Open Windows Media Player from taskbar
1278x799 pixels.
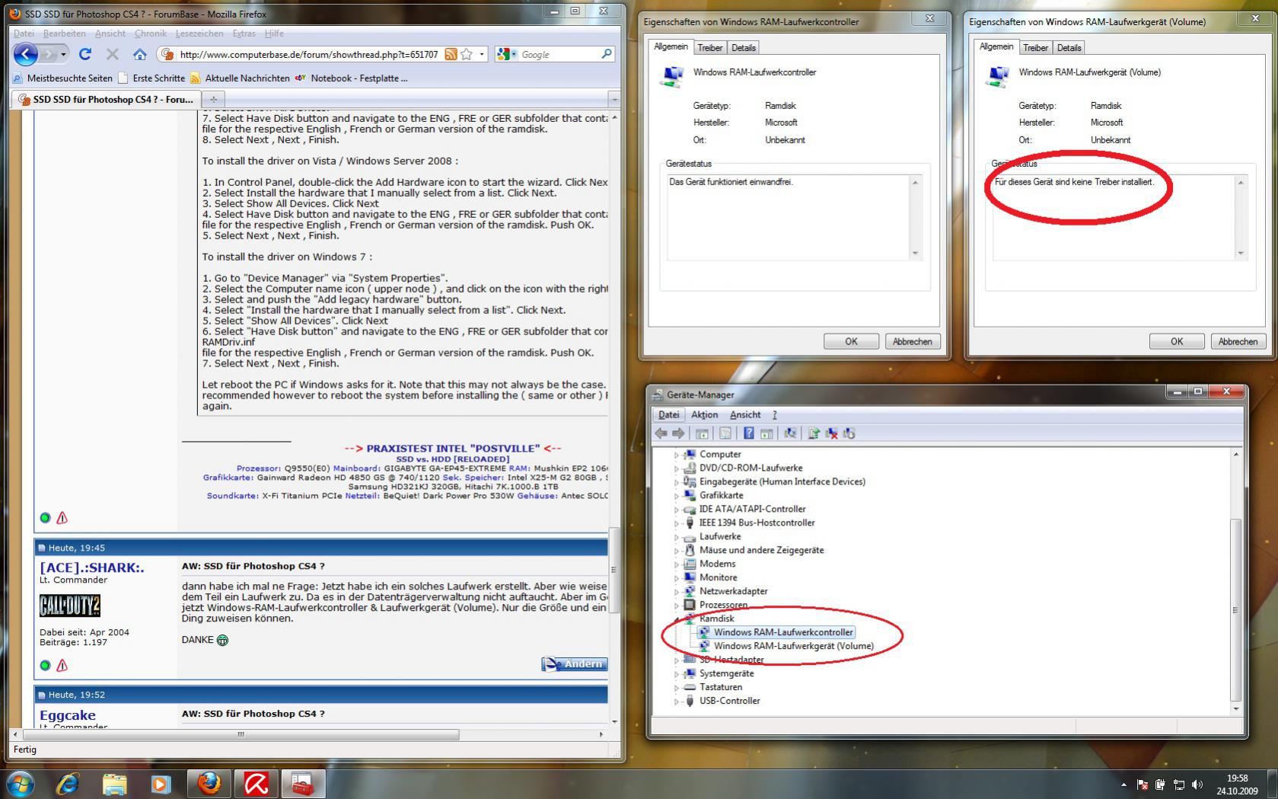(x=161, y=784)
